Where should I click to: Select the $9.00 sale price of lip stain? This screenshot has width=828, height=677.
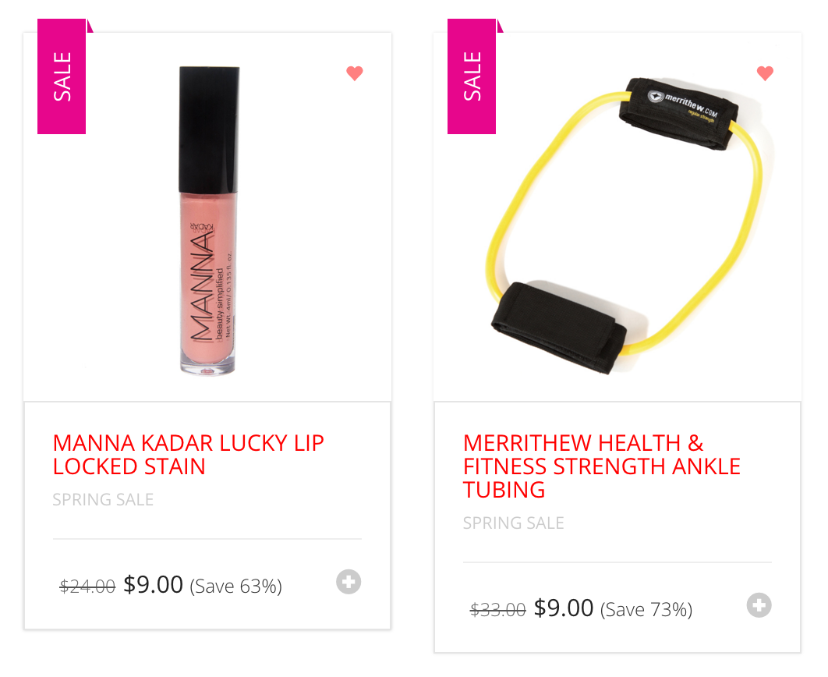click(x=153, y=585)
